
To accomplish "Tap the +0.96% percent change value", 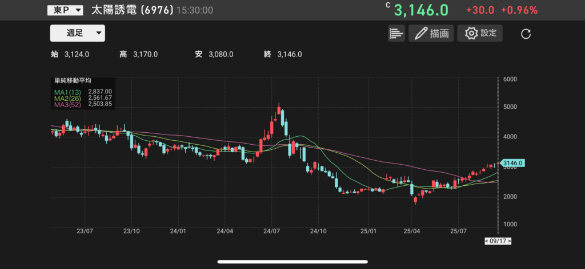I will [x=519, y=10].
